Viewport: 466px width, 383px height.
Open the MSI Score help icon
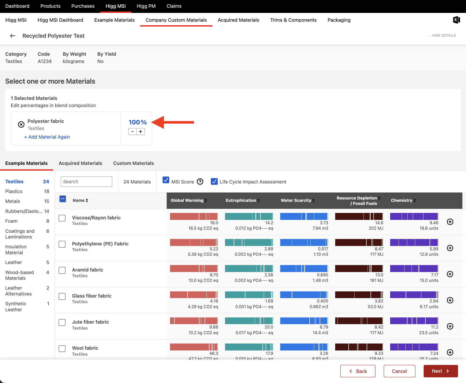point(200,182)
